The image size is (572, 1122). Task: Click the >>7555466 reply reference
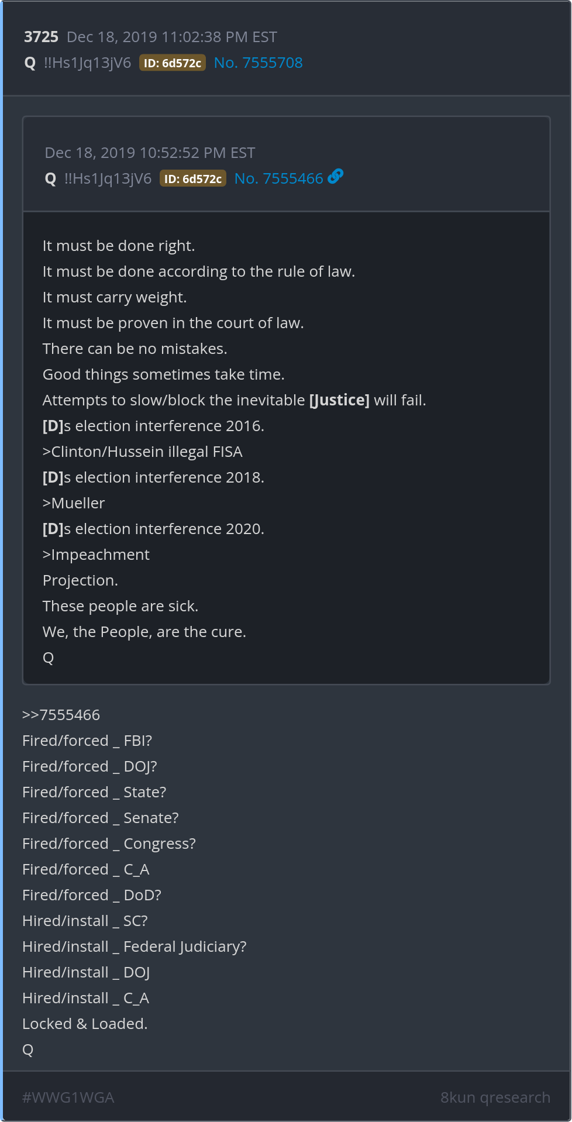61,715
